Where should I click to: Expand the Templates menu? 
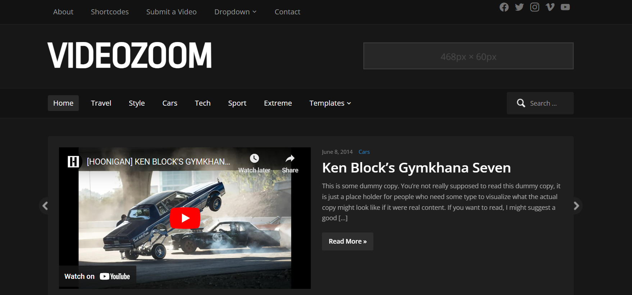pyautogui.click(x=330, y=103)
